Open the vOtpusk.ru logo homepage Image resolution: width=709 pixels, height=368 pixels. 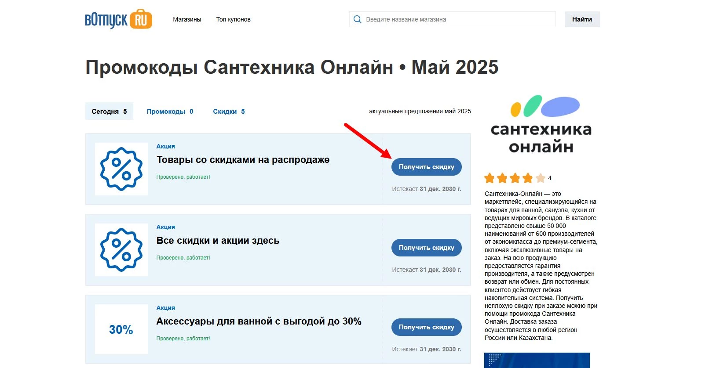118,19
